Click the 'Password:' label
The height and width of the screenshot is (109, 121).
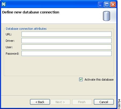pos(12,54)
